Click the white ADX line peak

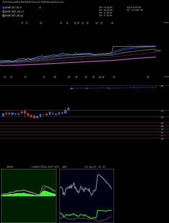point(98,175)
